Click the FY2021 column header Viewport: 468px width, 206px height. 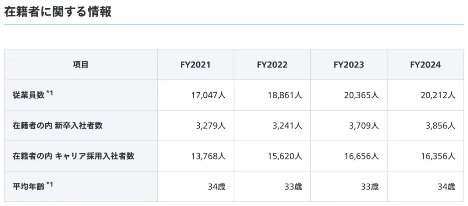195,65
